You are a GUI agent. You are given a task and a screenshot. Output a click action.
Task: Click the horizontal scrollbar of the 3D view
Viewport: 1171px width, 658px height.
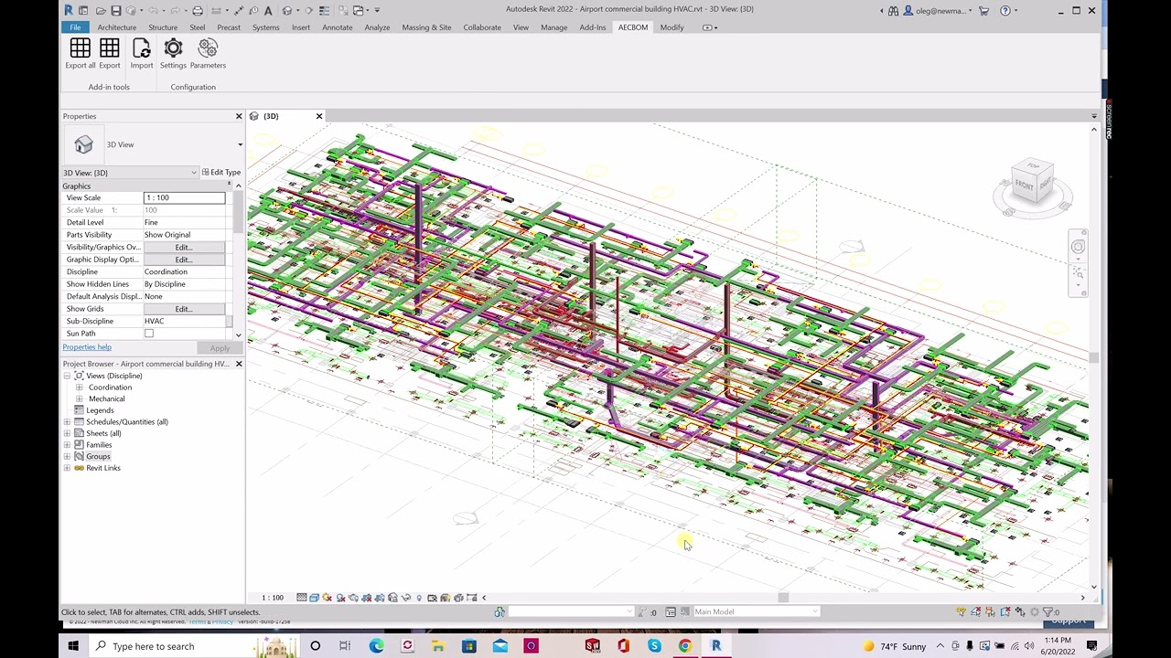pos(782,598)
